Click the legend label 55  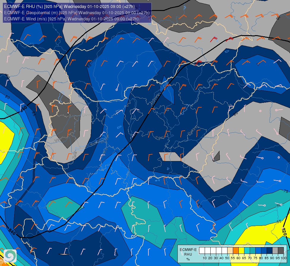pyautogui.click(x=233, y=258)
